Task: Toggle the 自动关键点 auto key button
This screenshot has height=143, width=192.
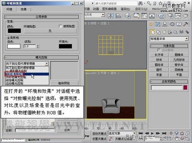Action: (99, 133)
